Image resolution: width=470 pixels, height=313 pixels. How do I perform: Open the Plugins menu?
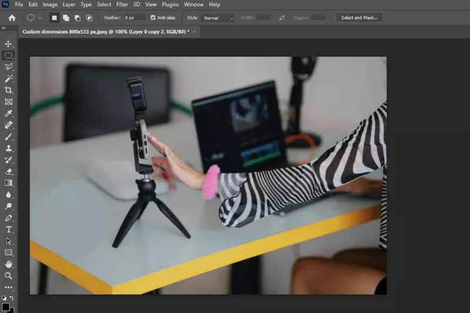tap(170, 5)
